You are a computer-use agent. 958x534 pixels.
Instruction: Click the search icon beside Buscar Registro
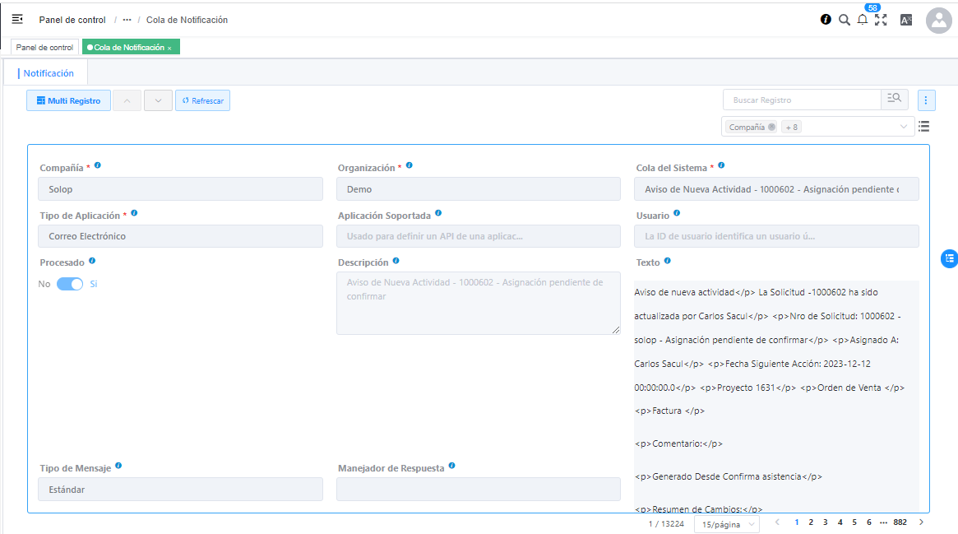[895, 100]
